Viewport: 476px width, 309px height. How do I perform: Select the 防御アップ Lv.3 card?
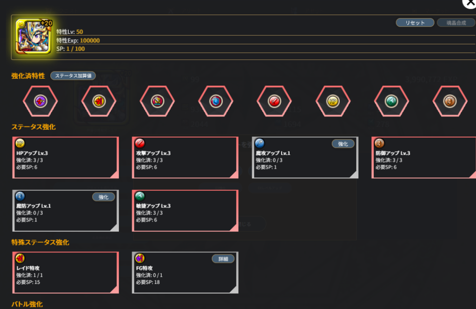(x=424, y=158)
